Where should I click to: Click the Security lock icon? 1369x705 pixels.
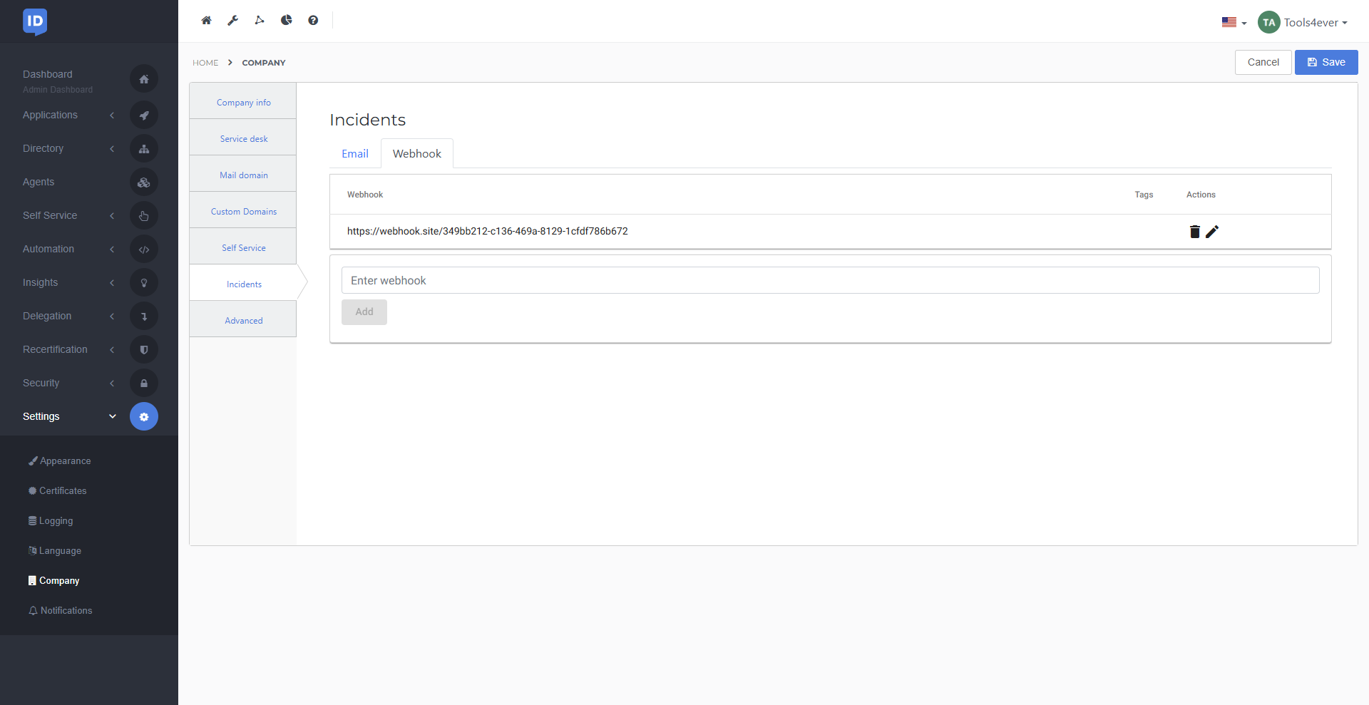(144, 383)
